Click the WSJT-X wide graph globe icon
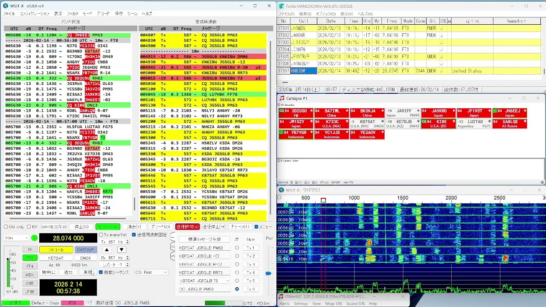Viewport: 546px width, 307px height. [282, 190]
